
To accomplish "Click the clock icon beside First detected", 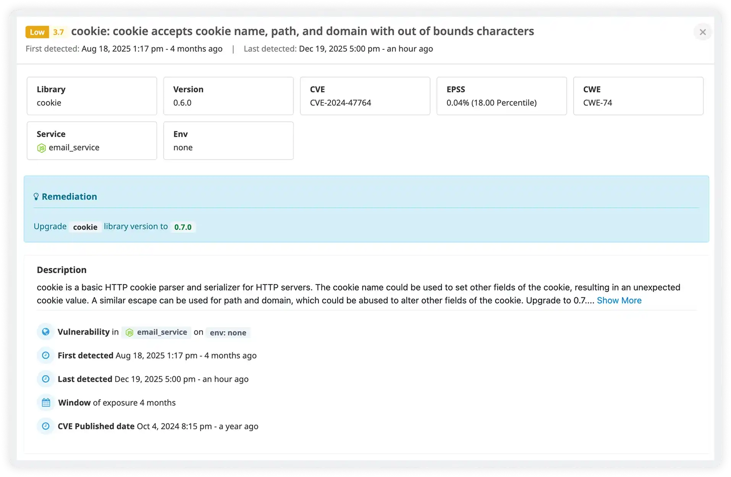I will [x=45, y=355].
